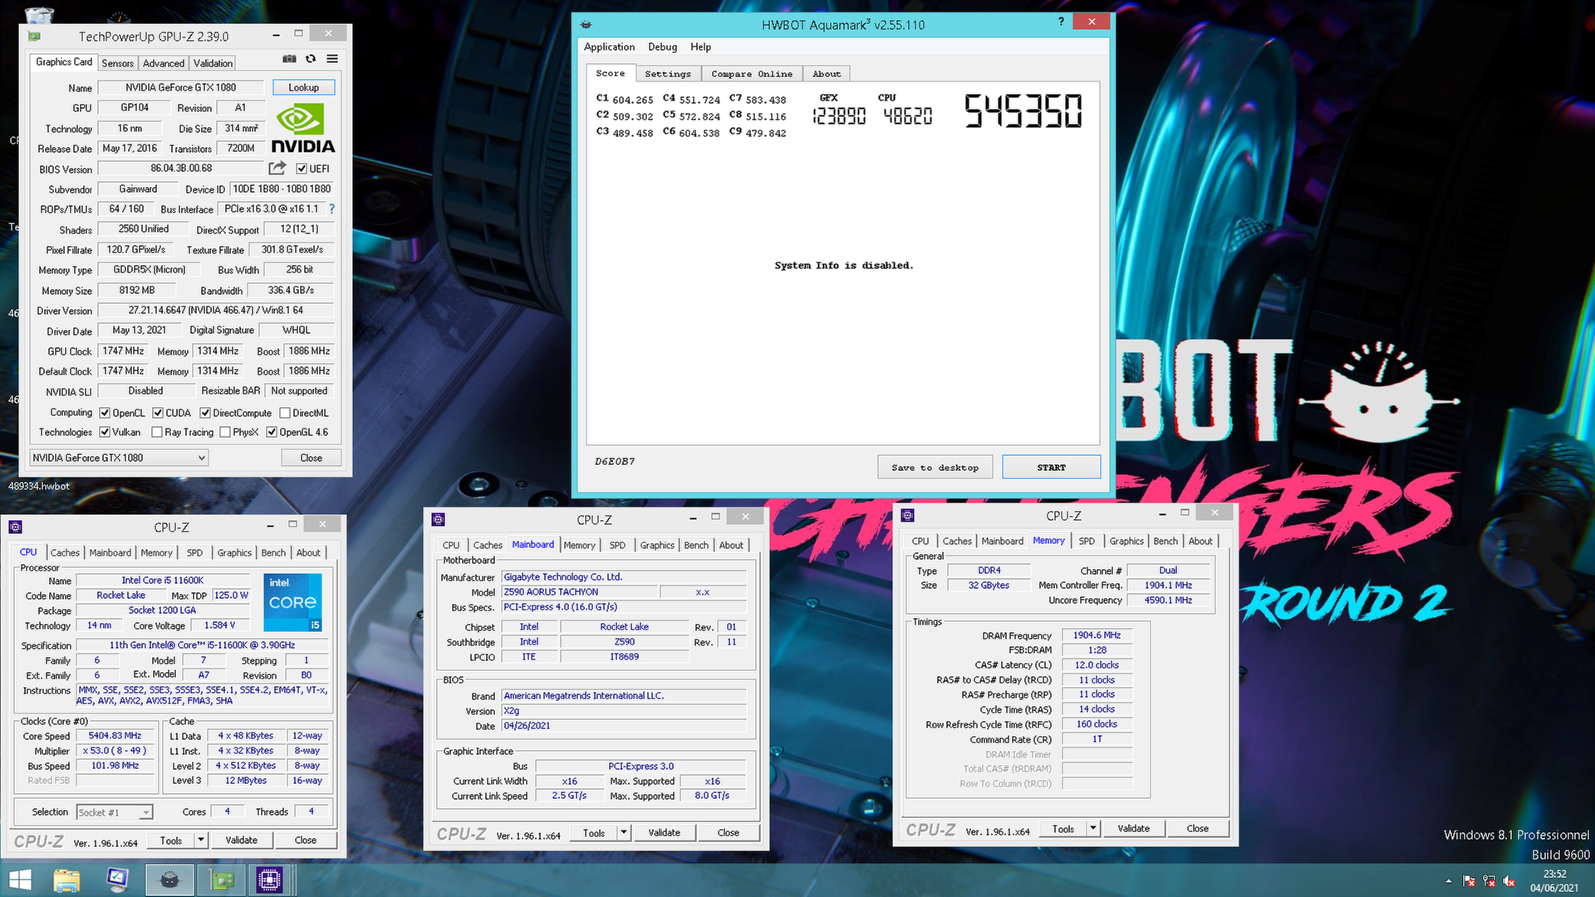Screen dimensions: 1595x897
Task: Click the BIOS Version value 86.04.3B.00.68
Action: pos(181,169)
